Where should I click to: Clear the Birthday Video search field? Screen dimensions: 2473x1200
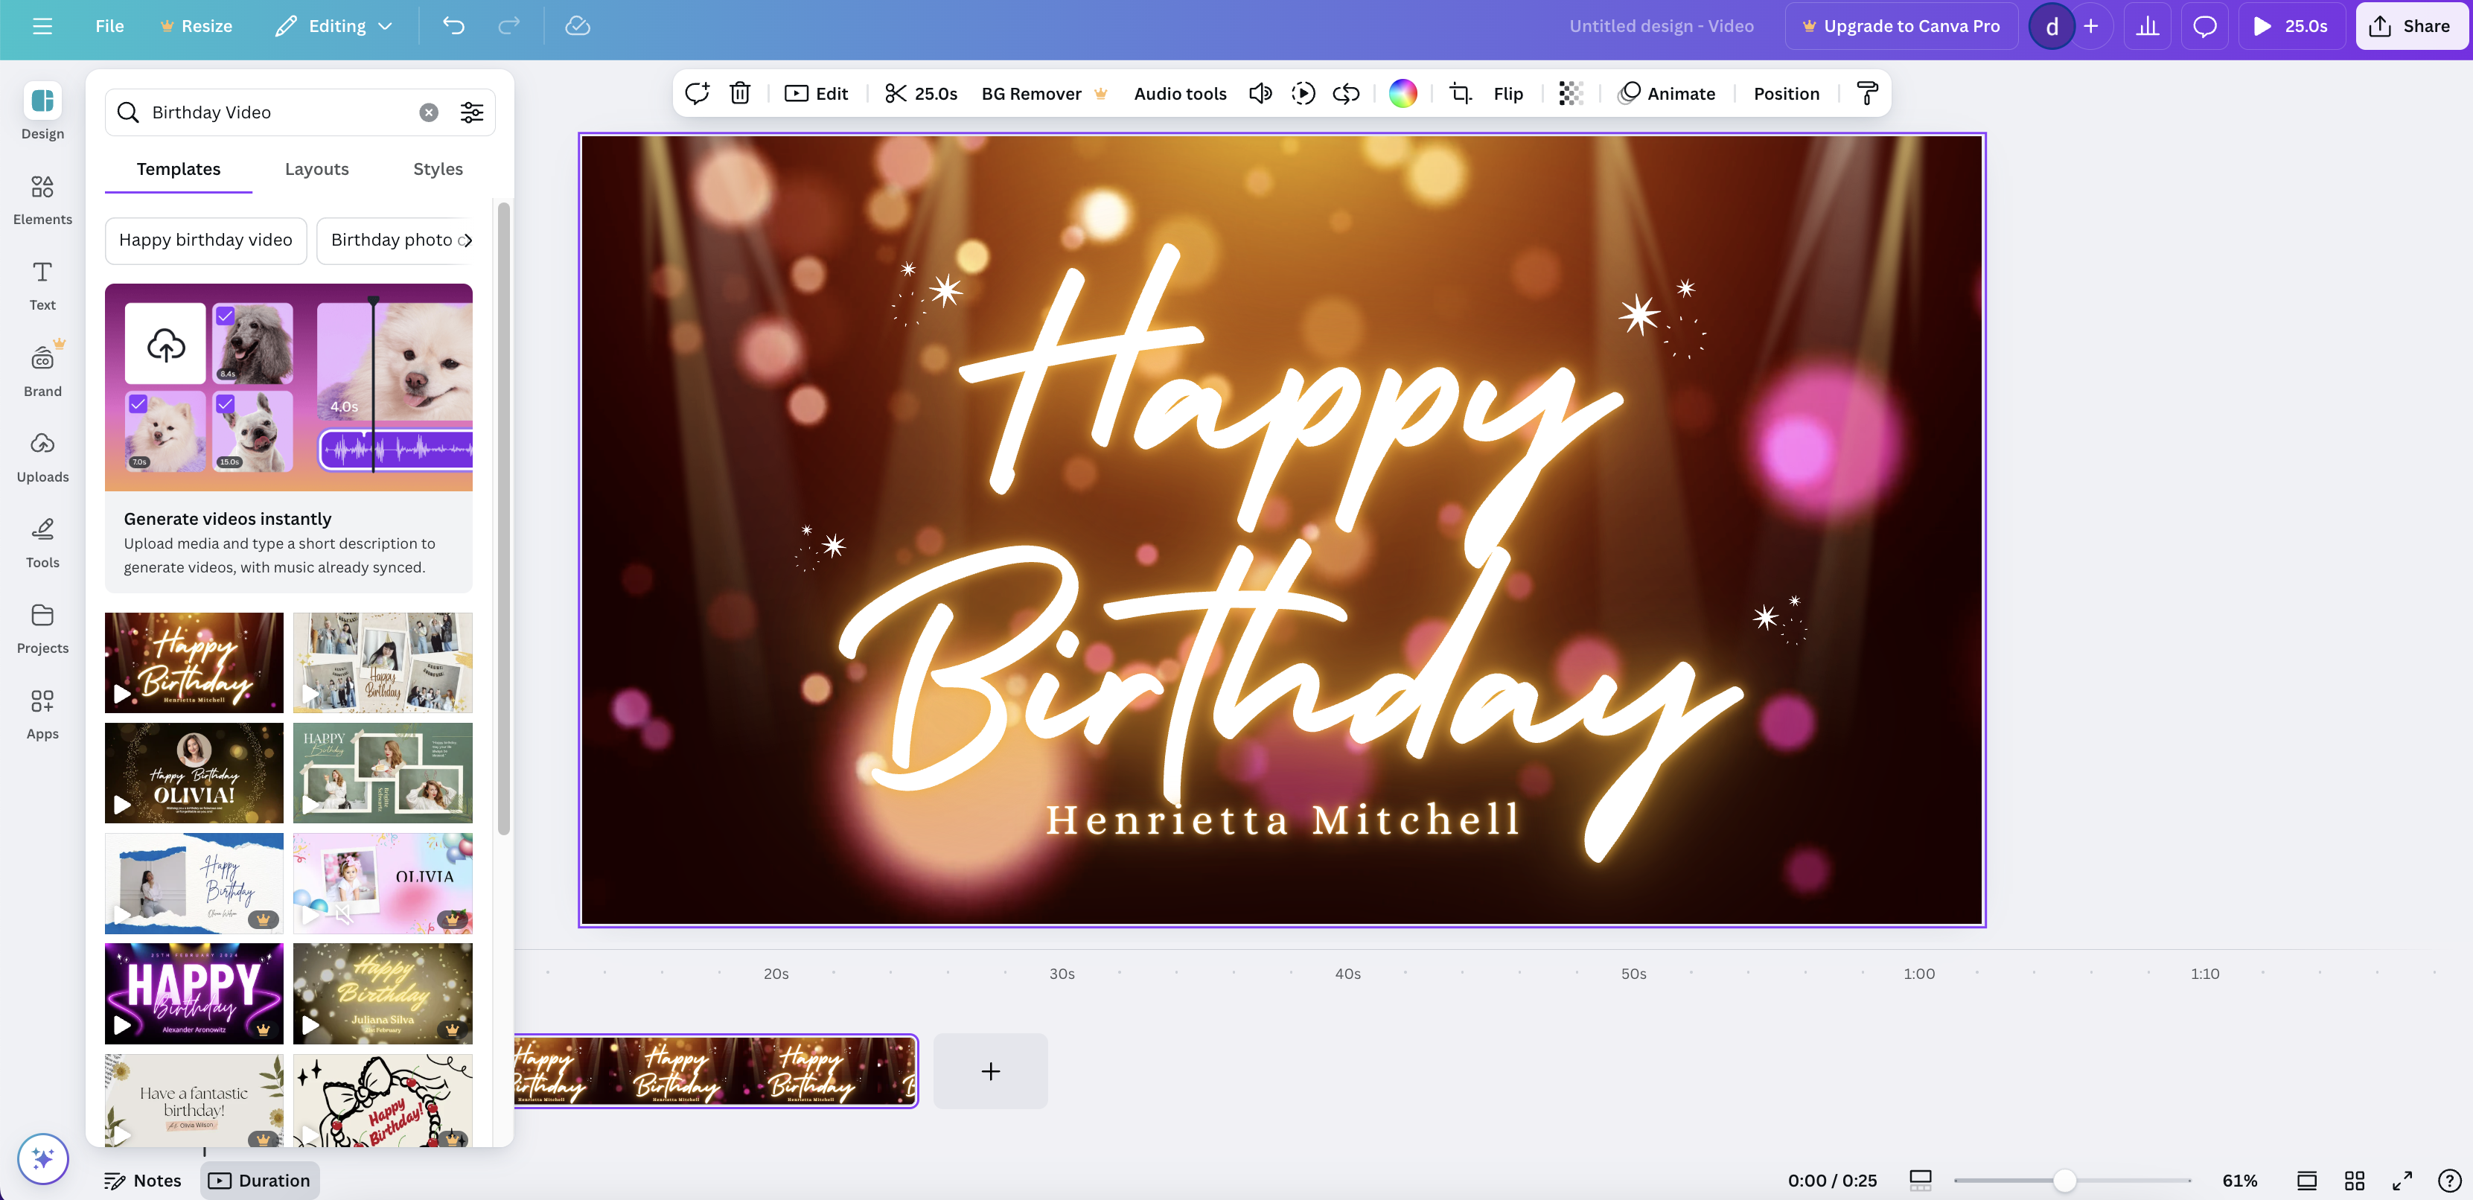427,112
